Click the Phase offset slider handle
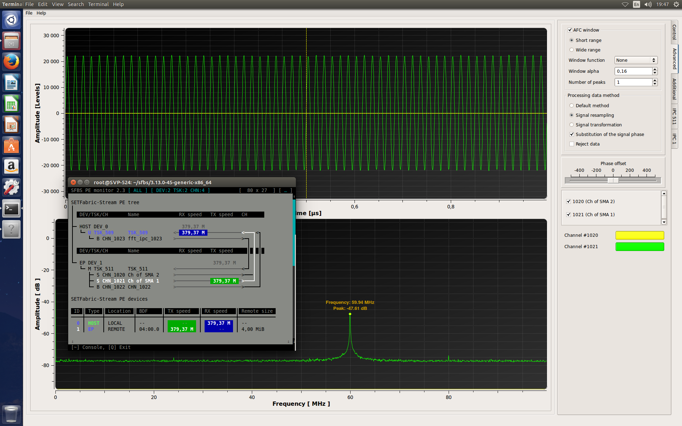 [x=613, y=180]
